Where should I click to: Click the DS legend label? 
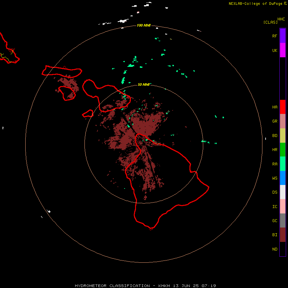click(x=275, y=192)
